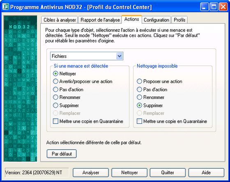Click the NOD32 icon in the title bar

click(x=6, y=7)
